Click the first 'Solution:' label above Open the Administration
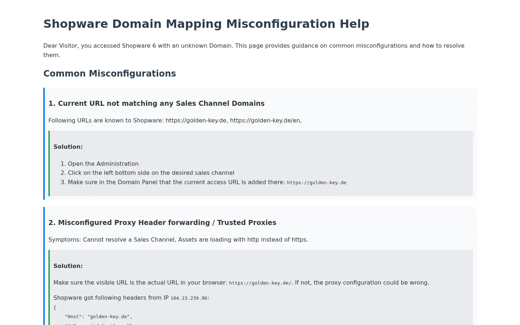Image resolution: width=520 pixels, height=325 pixels. (x=68, y=147)
